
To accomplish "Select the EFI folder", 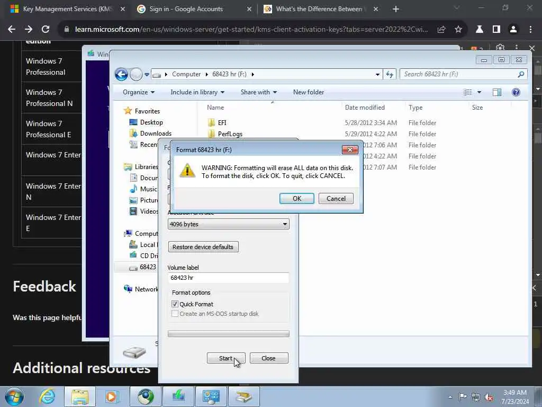I will pos(222,123).
